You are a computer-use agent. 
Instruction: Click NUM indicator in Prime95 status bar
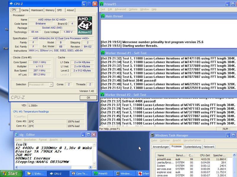(225, 129)
